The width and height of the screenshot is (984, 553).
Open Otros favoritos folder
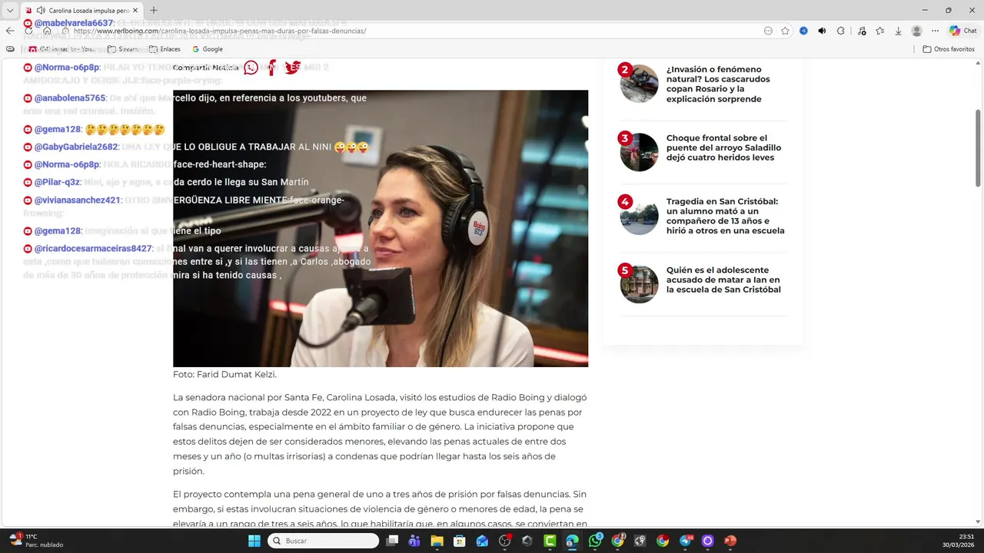(x=949, y=48)
